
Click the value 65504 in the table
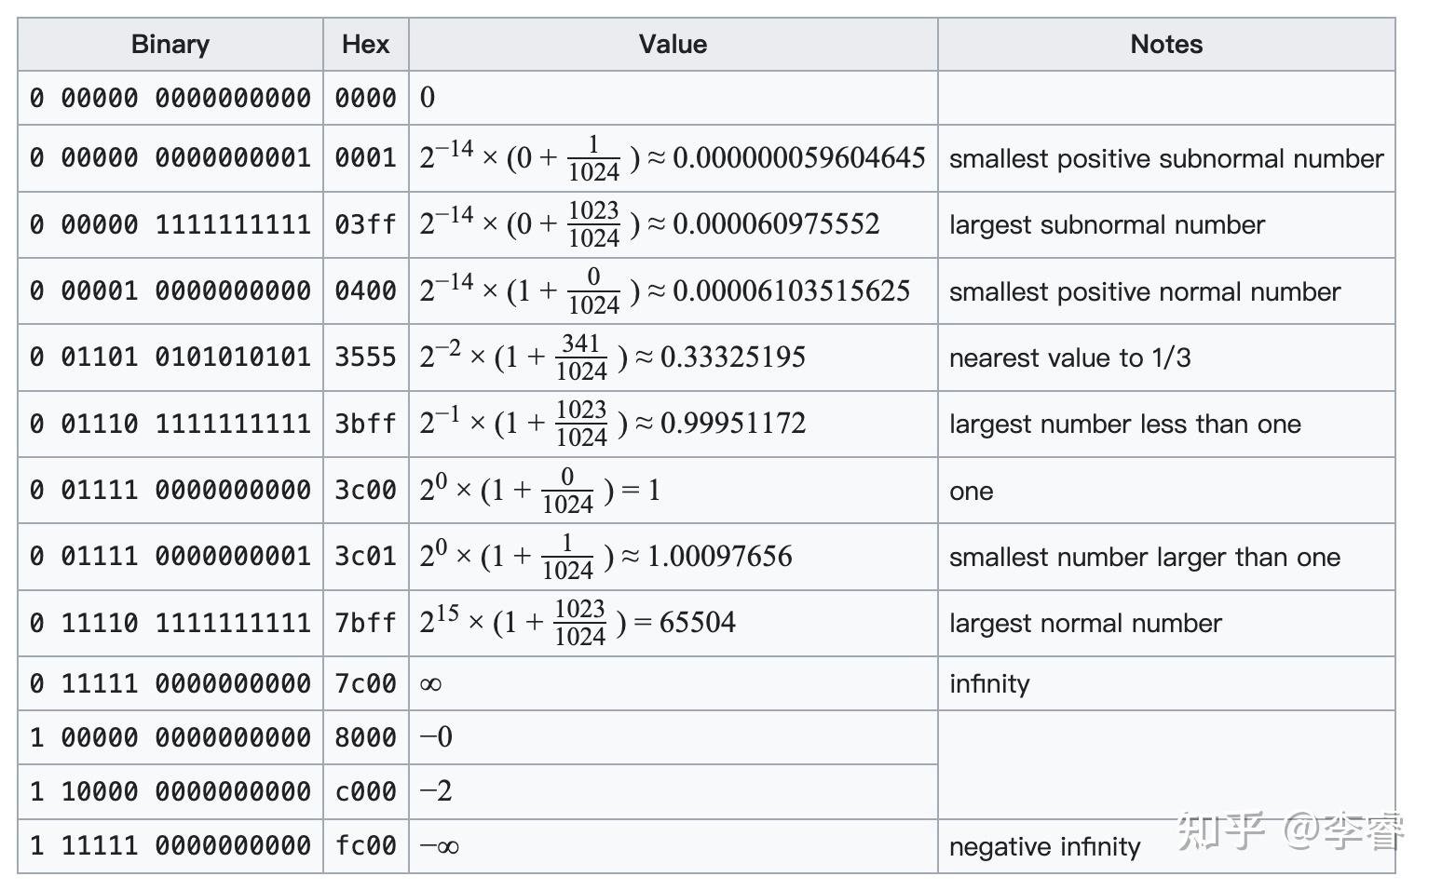pos(697,622)
